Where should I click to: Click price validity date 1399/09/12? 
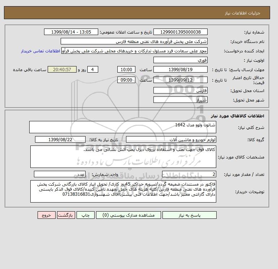(x=180, y=80)
